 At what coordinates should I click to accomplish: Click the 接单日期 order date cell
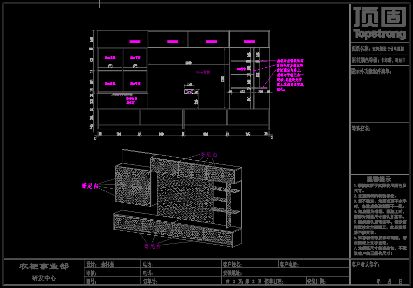point(285,281)
